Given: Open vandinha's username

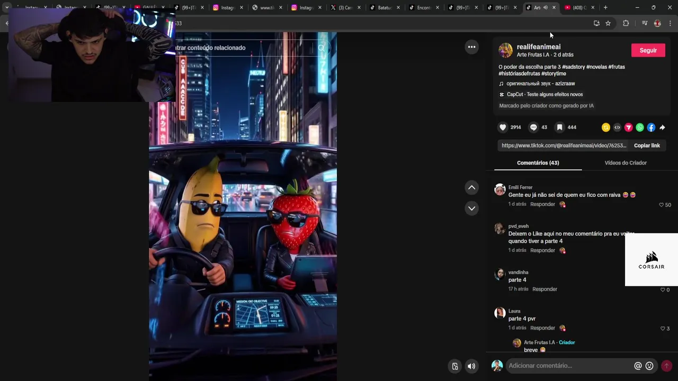Looking at the screenshot, I should pyautogui.click(x=518, y=273).
